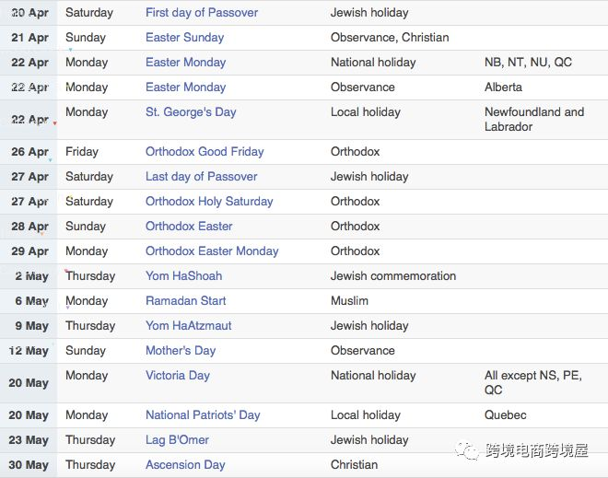Click the St. George's Day link
Viewport: 608px width, 478px height.
[x=191, y=112]
